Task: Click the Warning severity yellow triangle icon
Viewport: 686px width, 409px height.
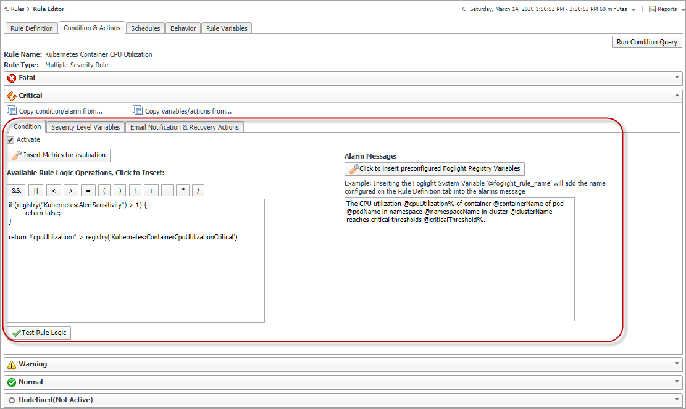Action: click(x=12, y=365)
